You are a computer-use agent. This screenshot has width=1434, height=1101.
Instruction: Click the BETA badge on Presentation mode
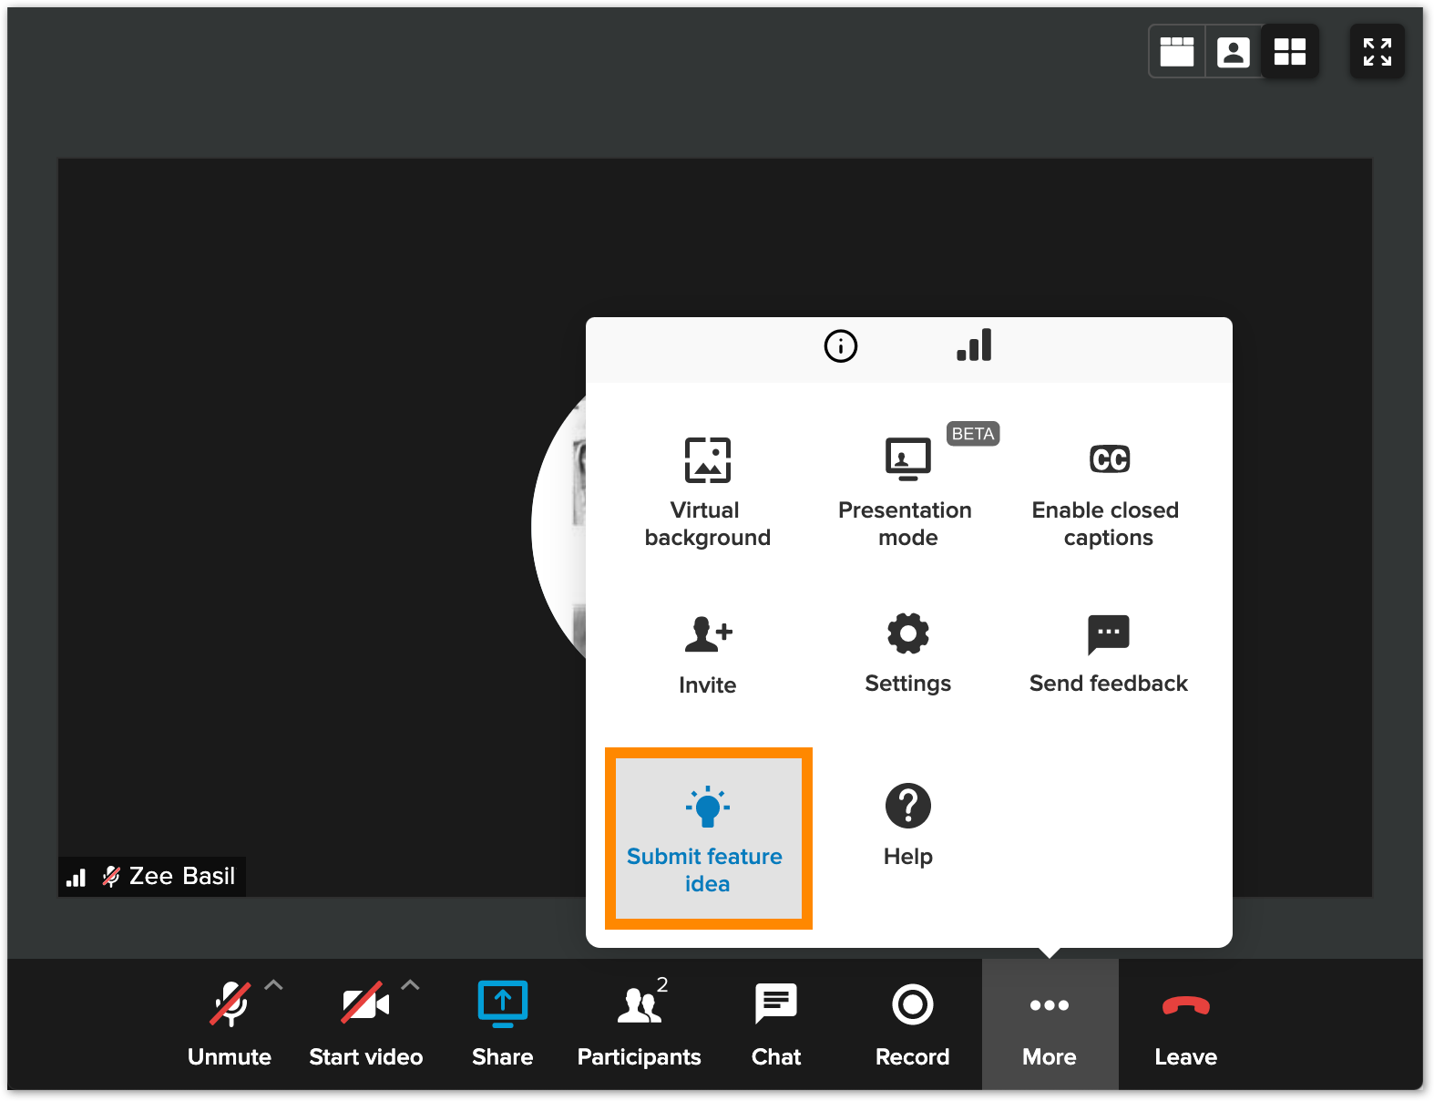(973, 434)
